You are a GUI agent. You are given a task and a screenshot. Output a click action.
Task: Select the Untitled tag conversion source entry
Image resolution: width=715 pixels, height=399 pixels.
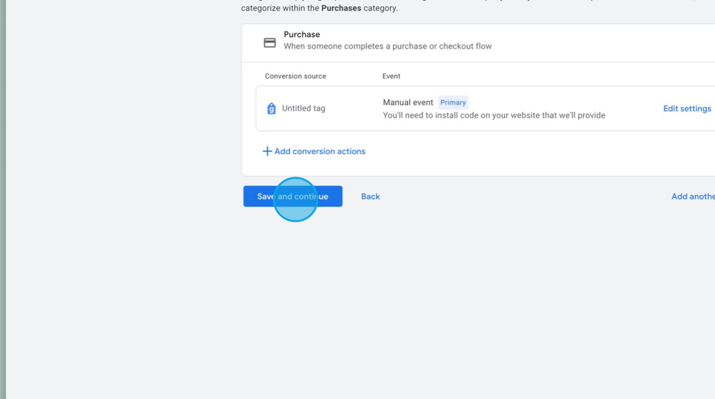303,108
